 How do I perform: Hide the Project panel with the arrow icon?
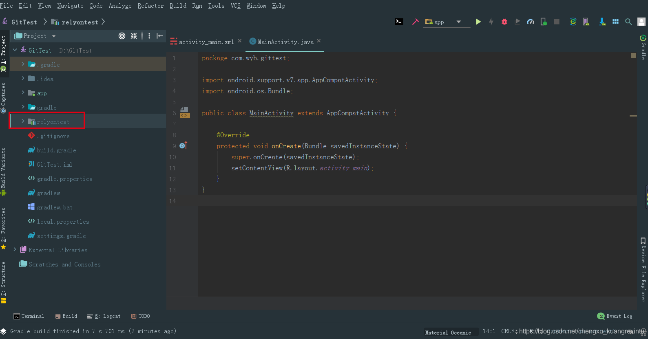pos(160,36)
